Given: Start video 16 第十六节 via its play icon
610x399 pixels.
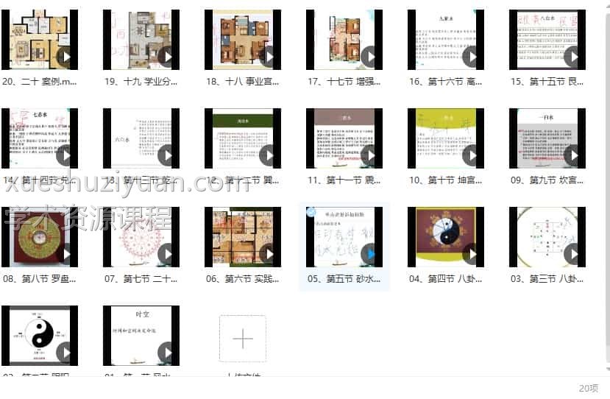Looking at the screenshot, I should point(471,56).
